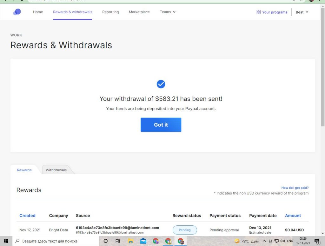The image size is (325, 246).
Task: Click the withdrawal of $583.21 sent message
Action: [x=161, y=99]
